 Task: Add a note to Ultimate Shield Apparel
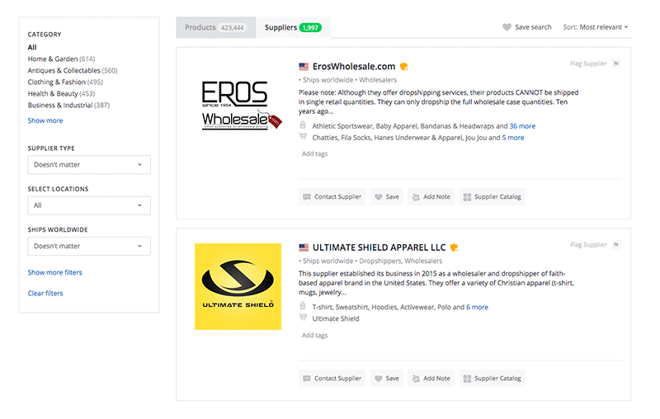pos(431,379)
